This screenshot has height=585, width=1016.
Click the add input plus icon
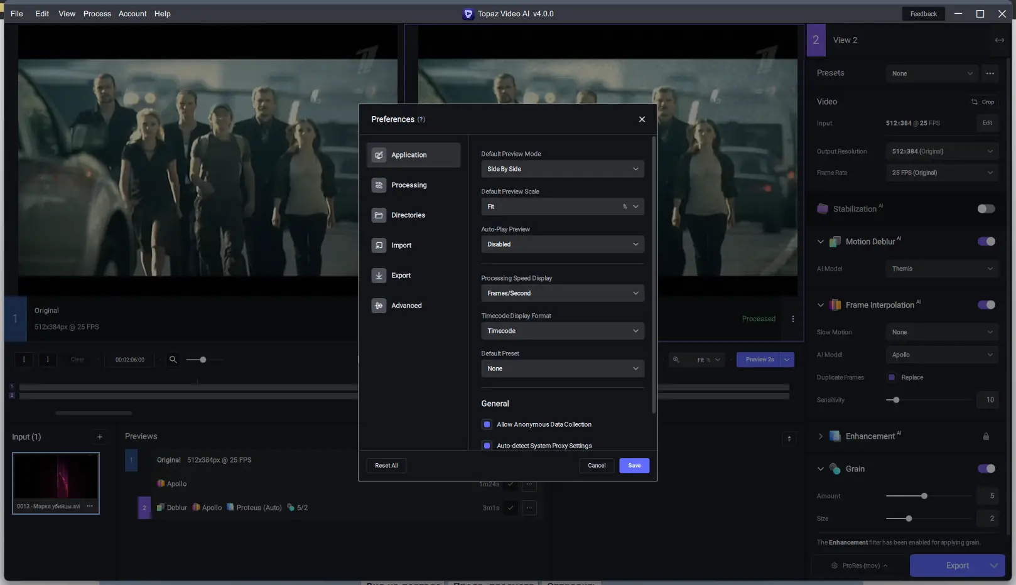pyautogui.click(x=99, y=437)
